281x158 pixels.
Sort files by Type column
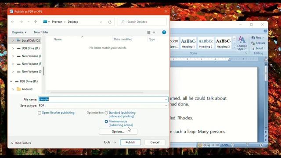pyautogui.click(x=152, y=39)
